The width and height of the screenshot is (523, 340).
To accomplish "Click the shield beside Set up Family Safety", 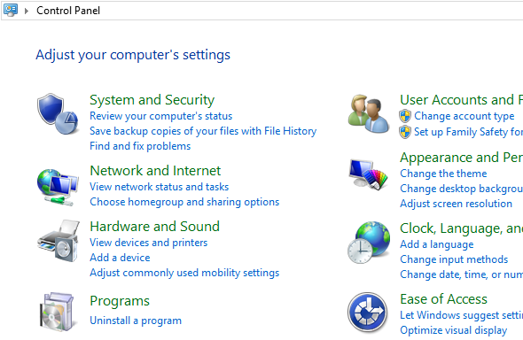I will 405,132.
